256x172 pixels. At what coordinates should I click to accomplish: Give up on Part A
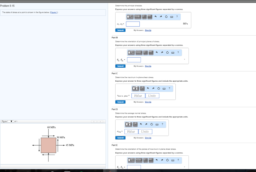(x=148, y=30)
